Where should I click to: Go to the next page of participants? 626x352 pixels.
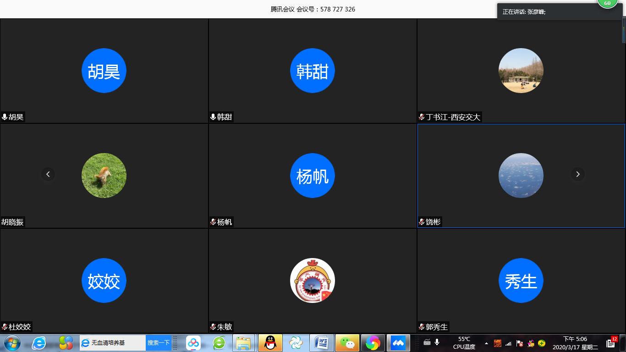(578, 174)
